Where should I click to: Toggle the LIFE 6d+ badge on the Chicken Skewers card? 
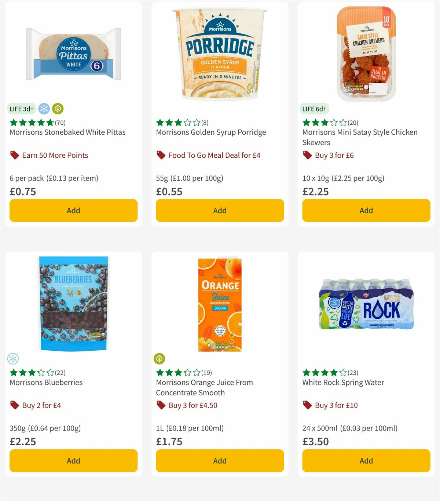(315, 109)
